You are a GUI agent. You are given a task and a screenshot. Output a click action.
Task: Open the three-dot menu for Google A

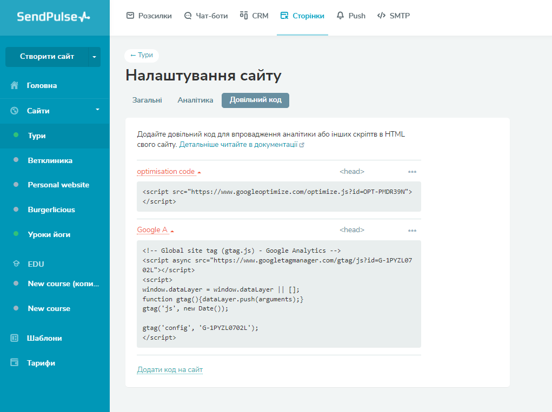point(412,230)
